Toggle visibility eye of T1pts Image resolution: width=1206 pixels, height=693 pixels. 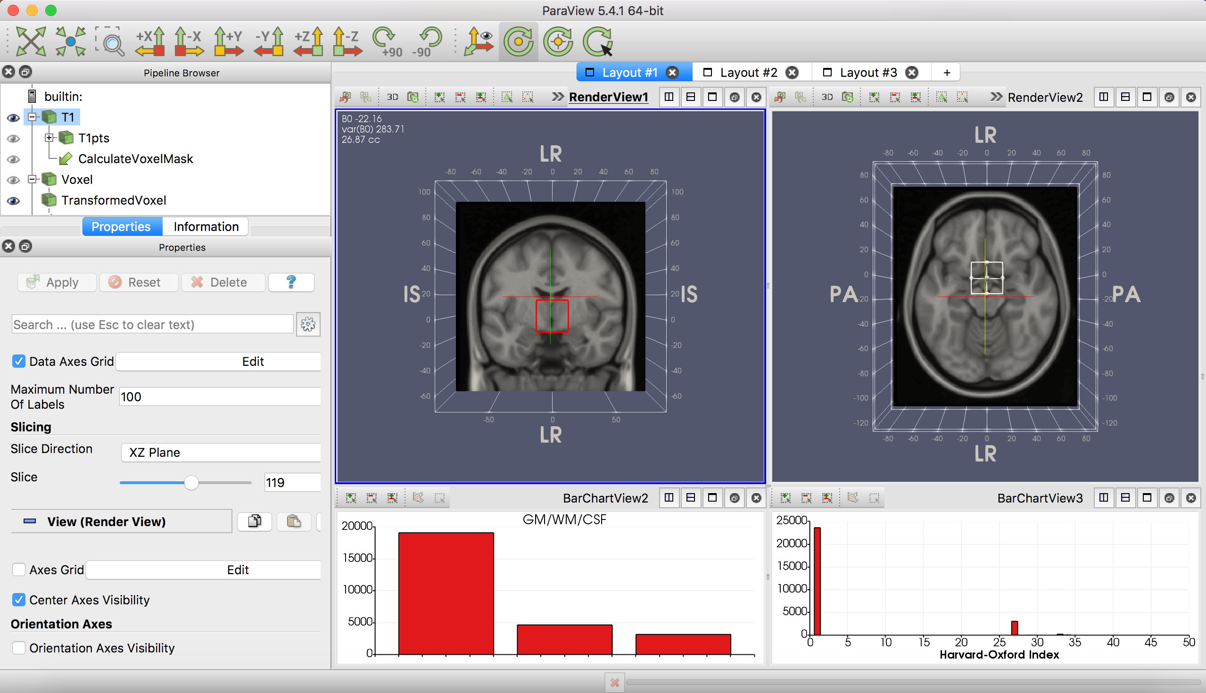tap(13, 139)
